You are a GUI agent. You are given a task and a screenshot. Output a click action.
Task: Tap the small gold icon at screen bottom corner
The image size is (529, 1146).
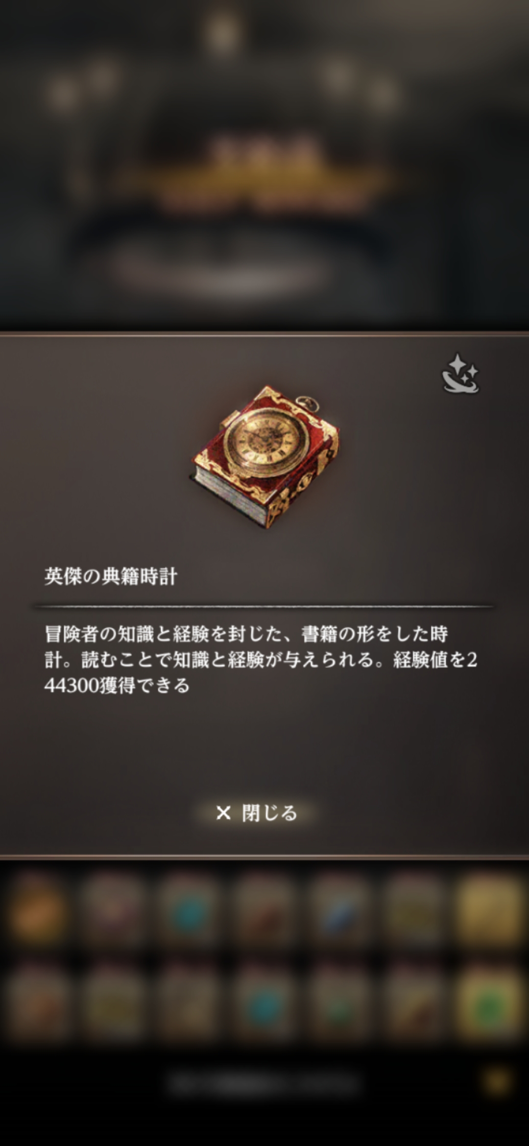pyautogui.click(x=497, y=1081)
